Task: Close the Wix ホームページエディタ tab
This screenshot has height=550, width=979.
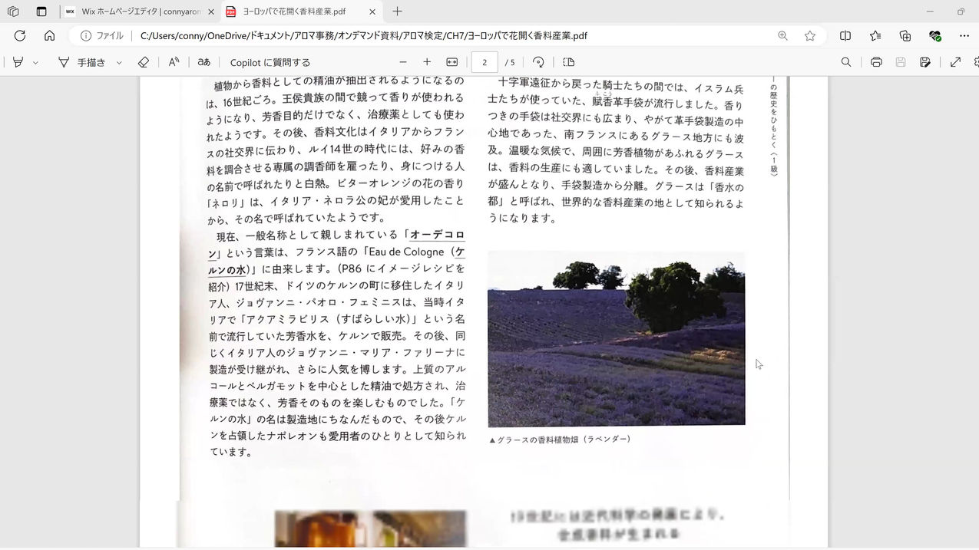Action: coord(211,12)
